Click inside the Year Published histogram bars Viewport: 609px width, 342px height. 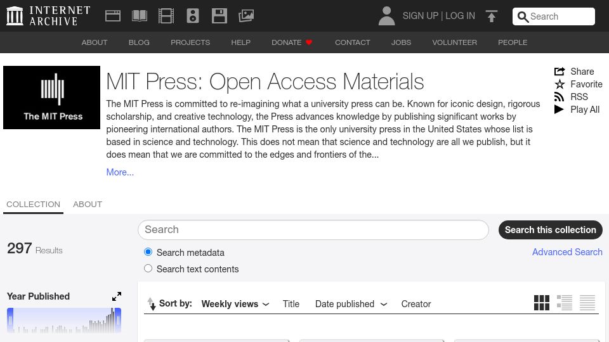coord(64,320)
